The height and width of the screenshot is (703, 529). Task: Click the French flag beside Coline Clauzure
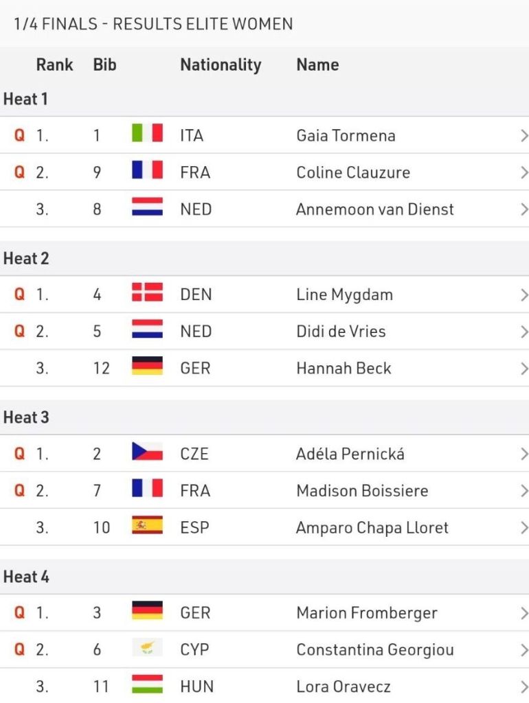147,171
